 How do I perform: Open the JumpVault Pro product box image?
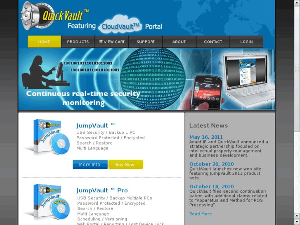47,202
